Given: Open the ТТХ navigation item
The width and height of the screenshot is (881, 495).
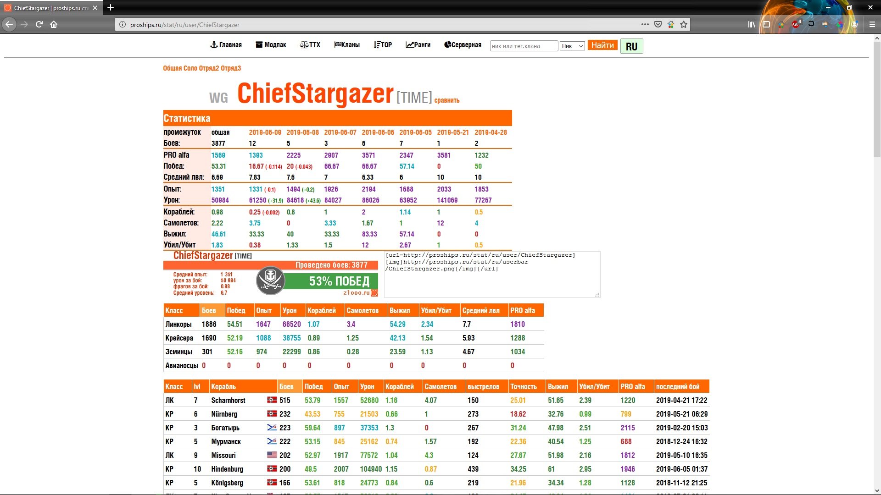Looking at the screenshot, I should pos(310,45).
